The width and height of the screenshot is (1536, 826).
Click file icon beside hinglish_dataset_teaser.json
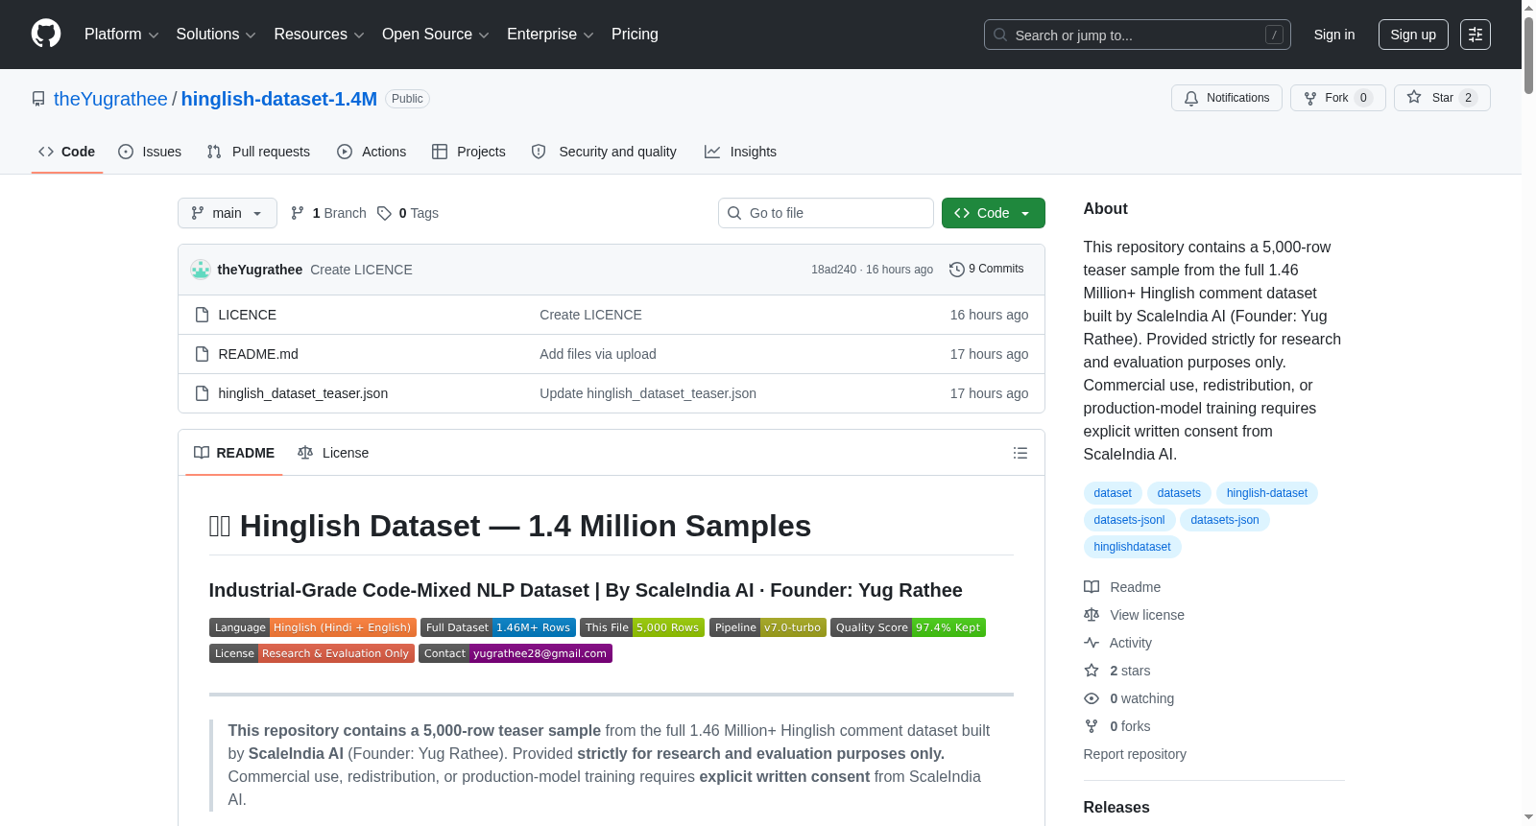202,393
